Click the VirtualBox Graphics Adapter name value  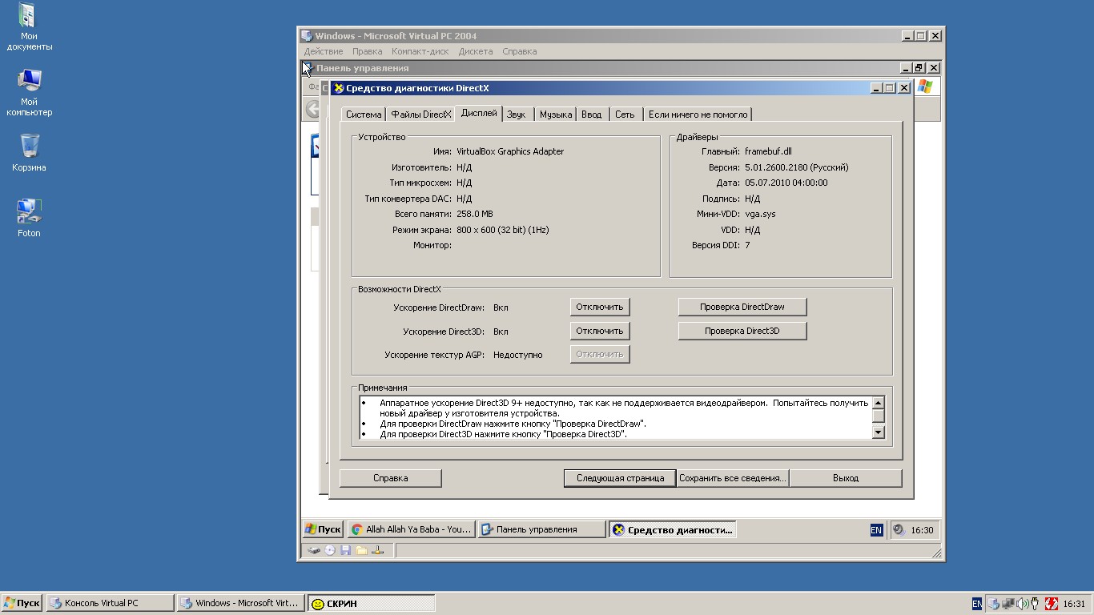click(x=510, y=151)
